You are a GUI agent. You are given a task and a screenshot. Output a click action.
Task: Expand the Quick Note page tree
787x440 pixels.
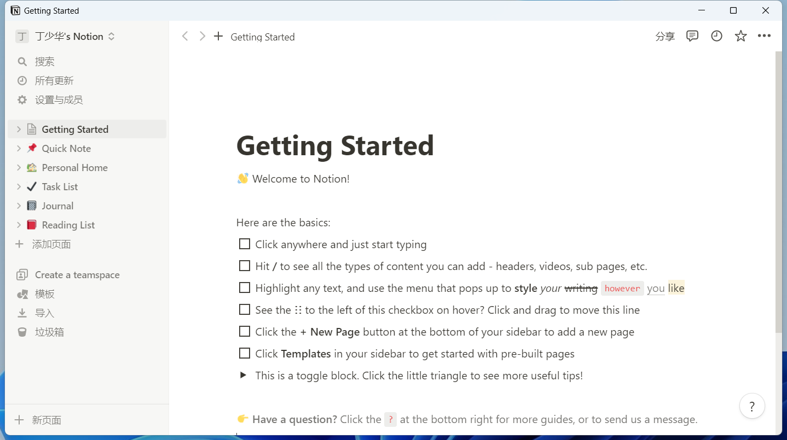tap(19, 149)
